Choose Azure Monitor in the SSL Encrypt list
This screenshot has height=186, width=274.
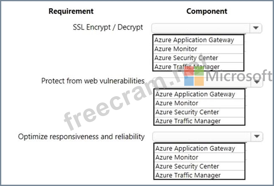coord(198,49)
